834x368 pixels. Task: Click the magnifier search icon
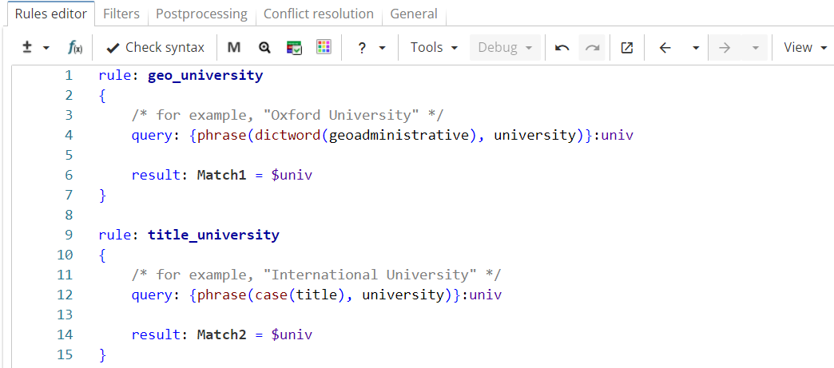click(264, 47)
